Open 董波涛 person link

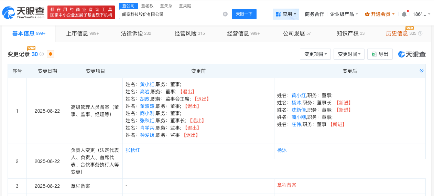pyautogui.click(x=147, y=106)
